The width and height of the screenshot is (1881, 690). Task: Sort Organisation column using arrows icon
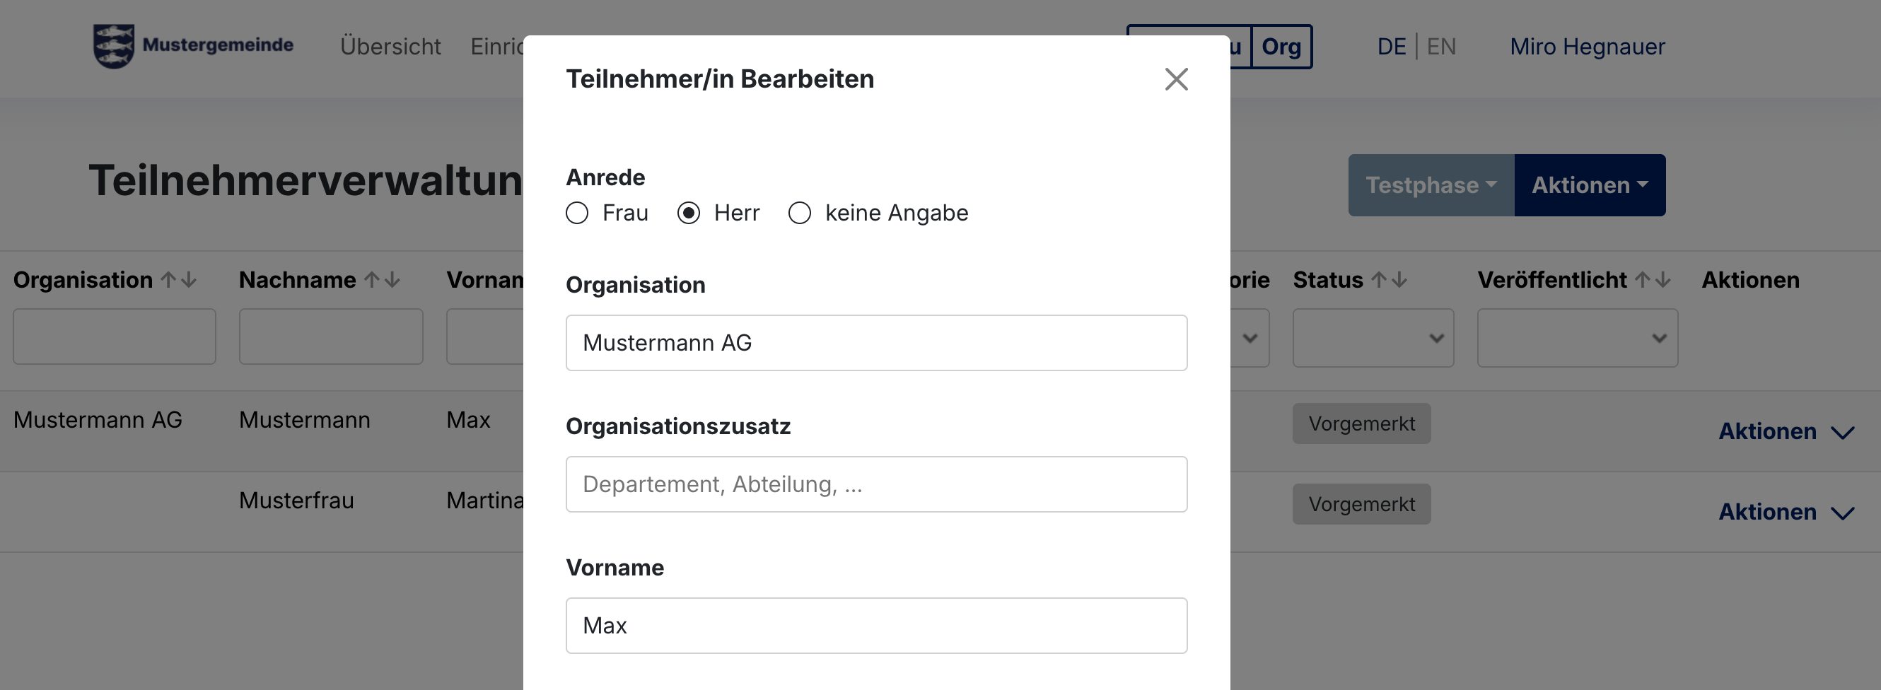click(179, 280)
